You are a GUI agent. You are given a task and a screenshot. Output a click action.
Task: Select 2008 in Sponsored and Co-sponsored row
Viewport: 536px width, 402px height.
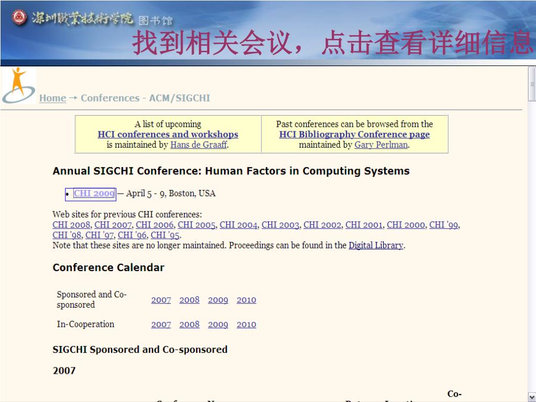(x=189, y=300)
